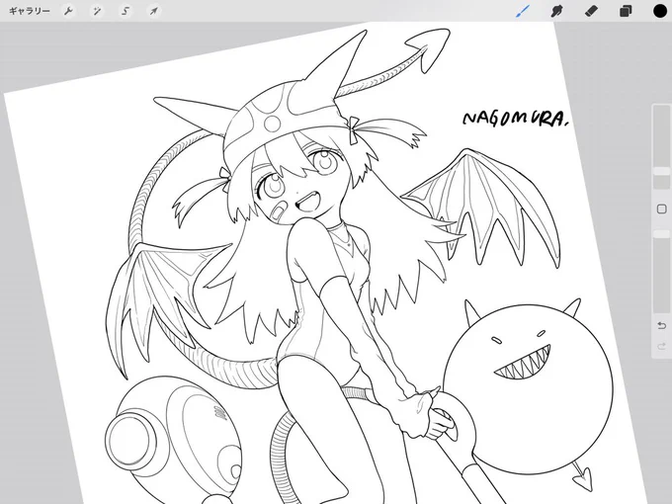Open the black color picker circle
672x504 pixels.
coord(660,11)
